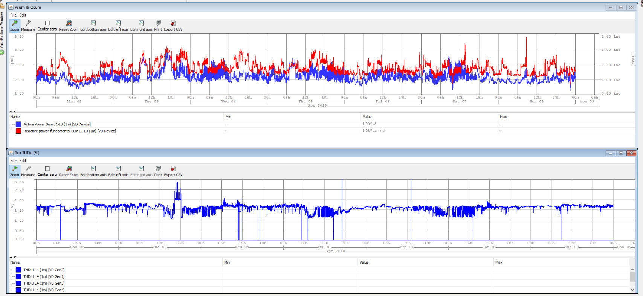Click Min column header in Psum & Qsum legend
This screenshot has width=643, height=296.
click(x=292, y=117)
